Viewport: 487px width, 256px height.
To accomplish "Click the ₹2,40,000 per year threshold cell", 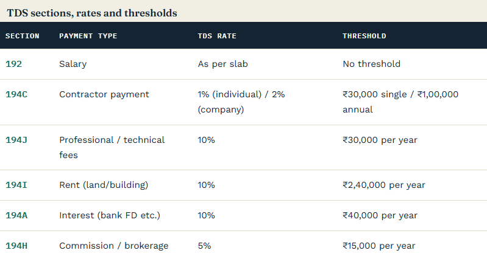I will (384, 185).
